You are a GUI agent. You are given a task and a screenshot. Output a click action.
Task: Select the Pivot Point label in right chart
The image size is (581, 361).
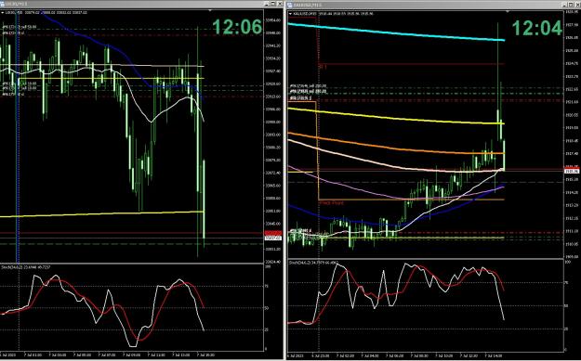tap(331, 203)
